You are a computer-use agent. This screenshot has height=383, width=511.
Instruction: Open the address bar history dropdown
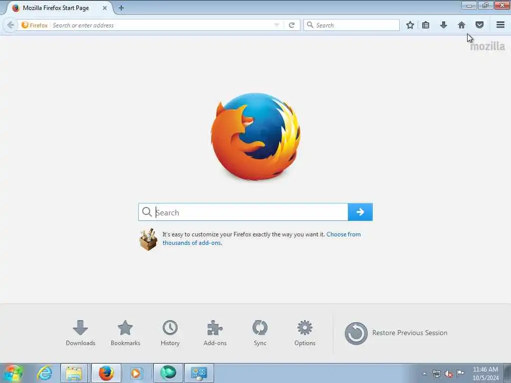[276, 25]
